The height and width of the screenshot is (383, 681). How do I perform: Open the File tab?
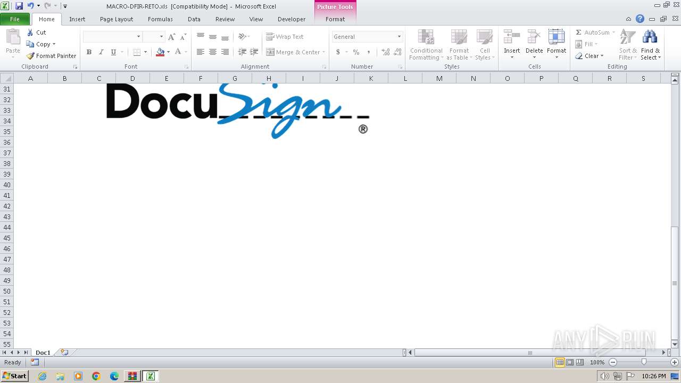[x=15, y=19]
